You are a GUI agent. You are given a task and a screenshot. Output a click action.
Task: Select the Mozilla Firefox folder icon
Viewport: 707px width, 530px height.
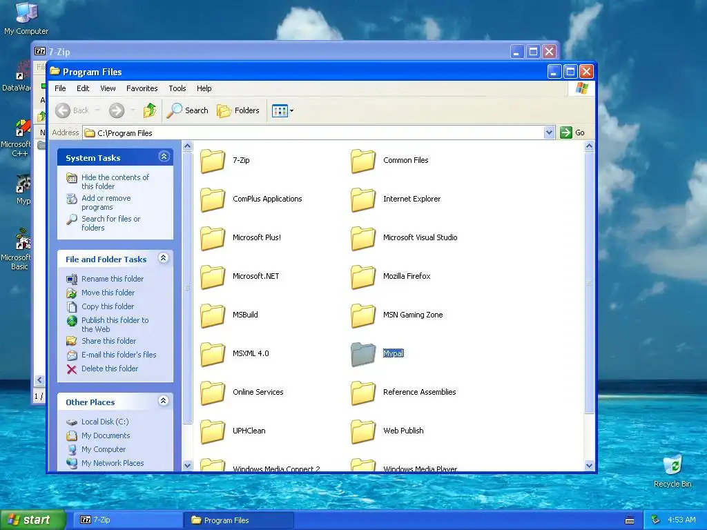click(x=363, y=277)
